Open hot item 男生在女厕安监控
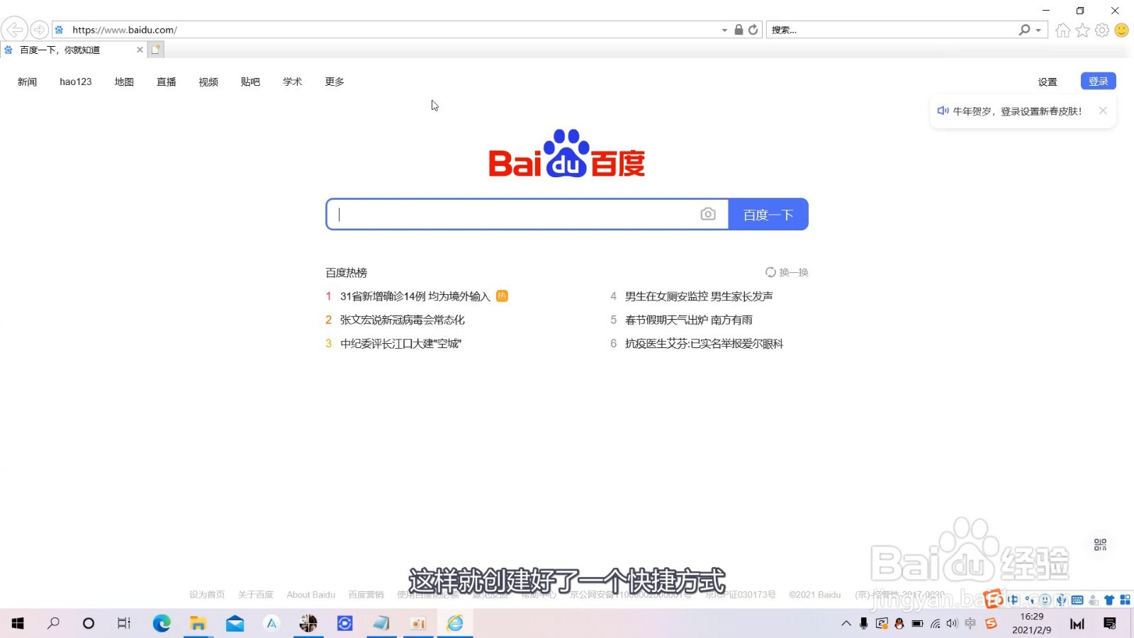 pyautogui.click(x=699, y=296)
